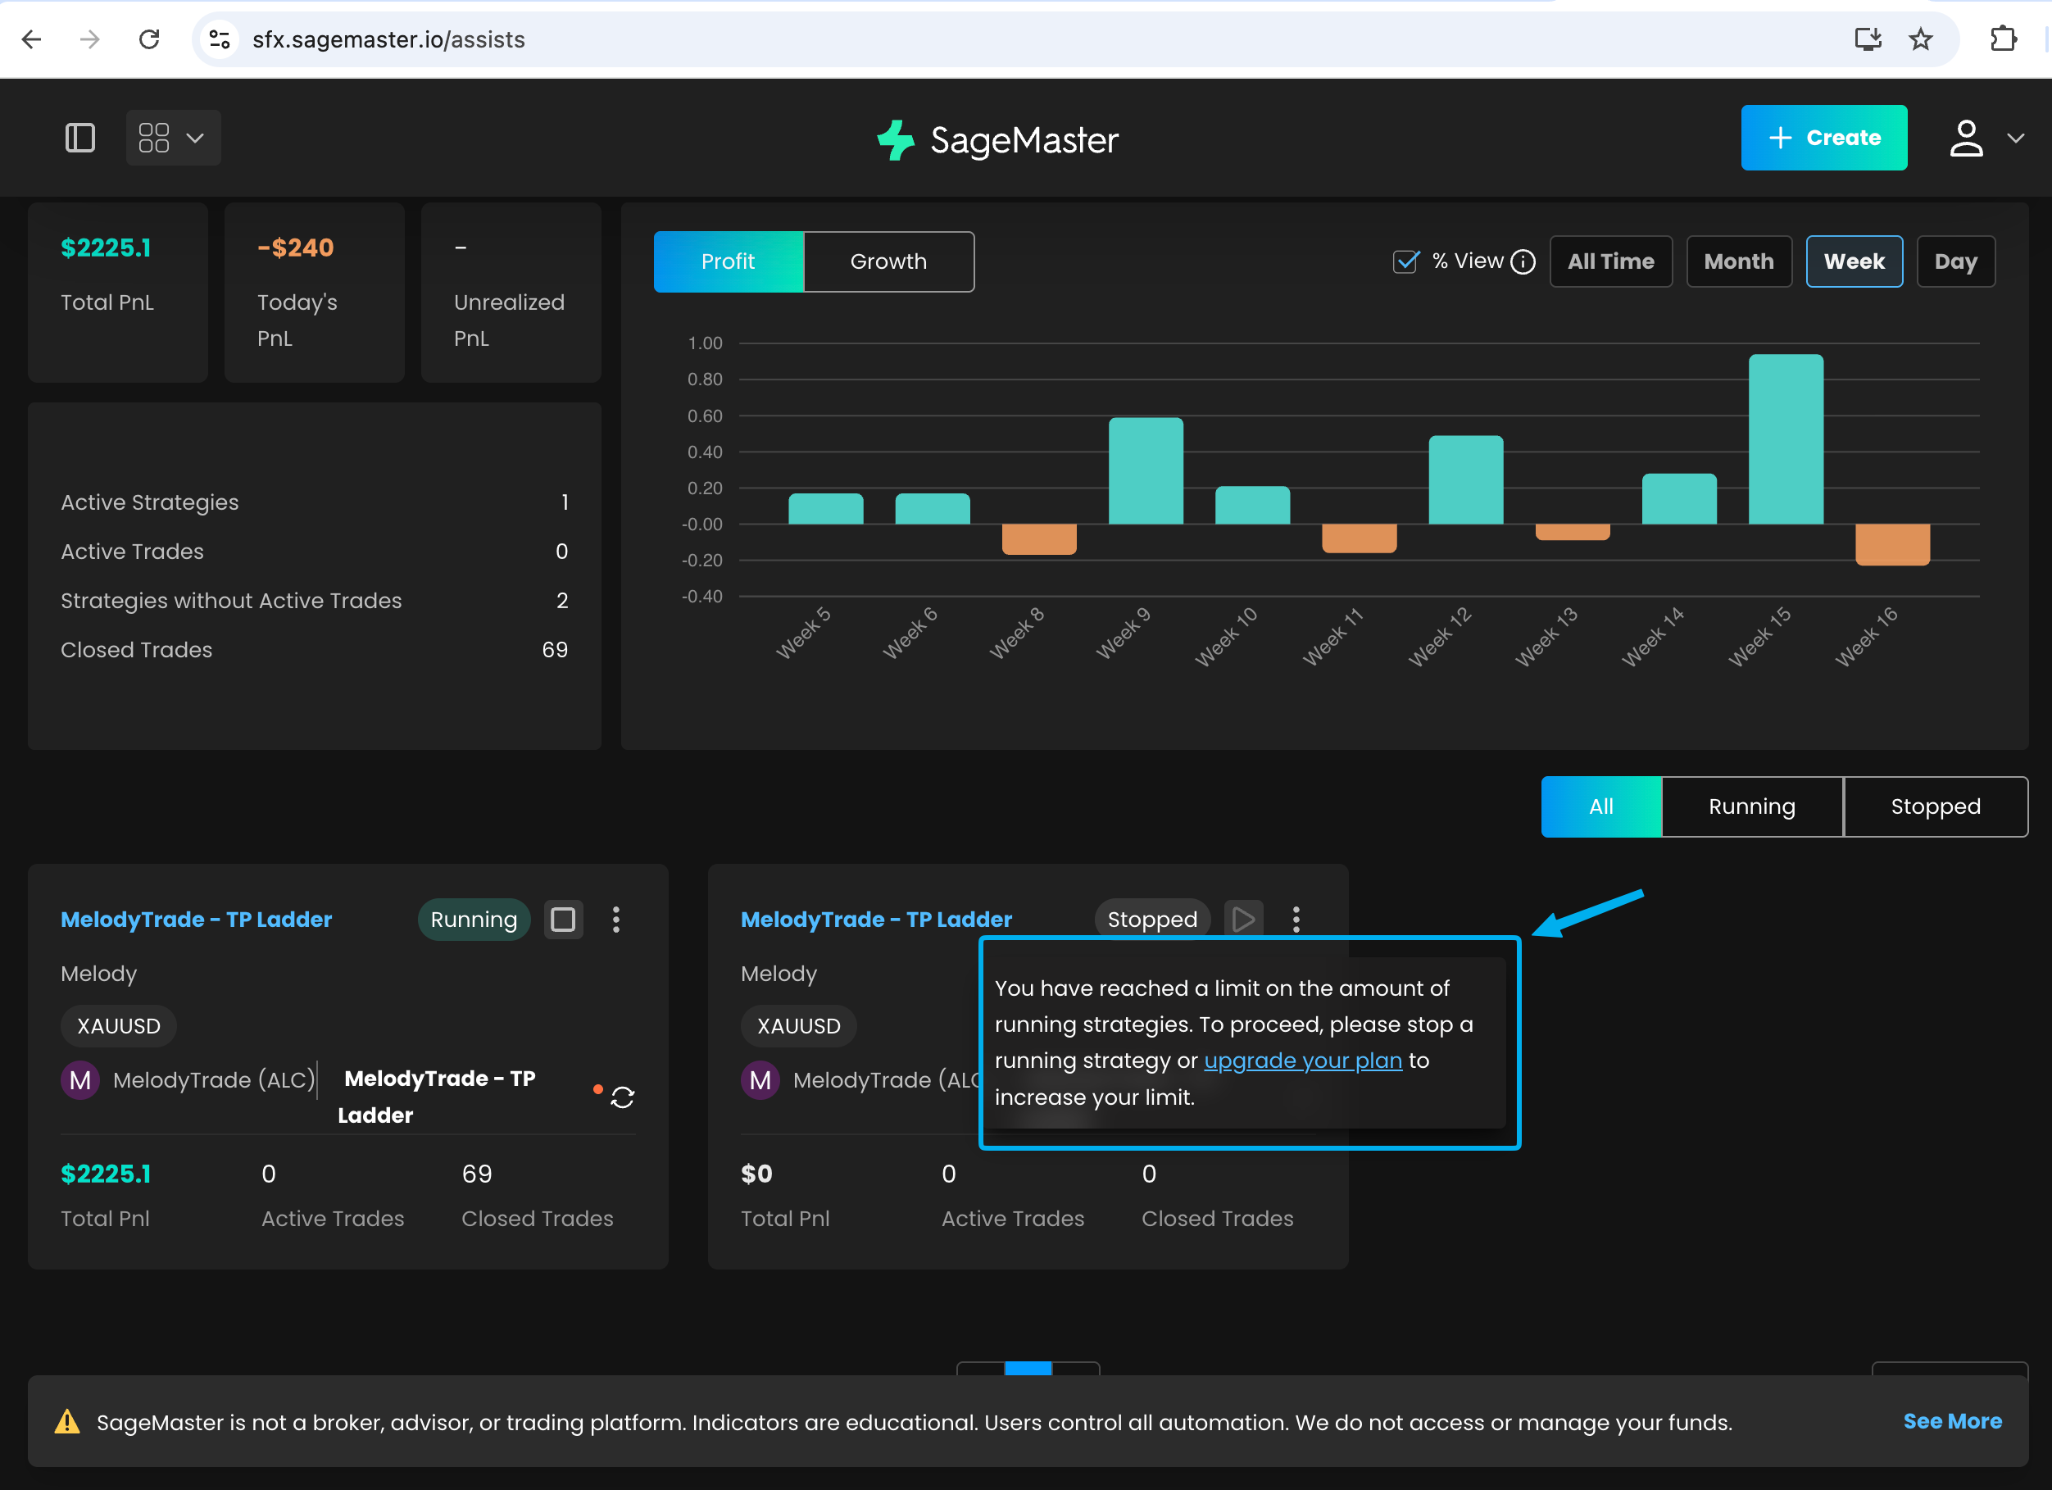2052x1490 pixels.
Task: Switch chart to Growth tab
Action: click(x=888, y=261)
